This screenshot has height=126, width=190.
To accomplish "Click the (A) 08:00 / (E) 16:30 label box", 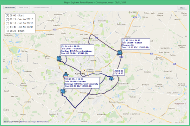I will coord(119,72).
